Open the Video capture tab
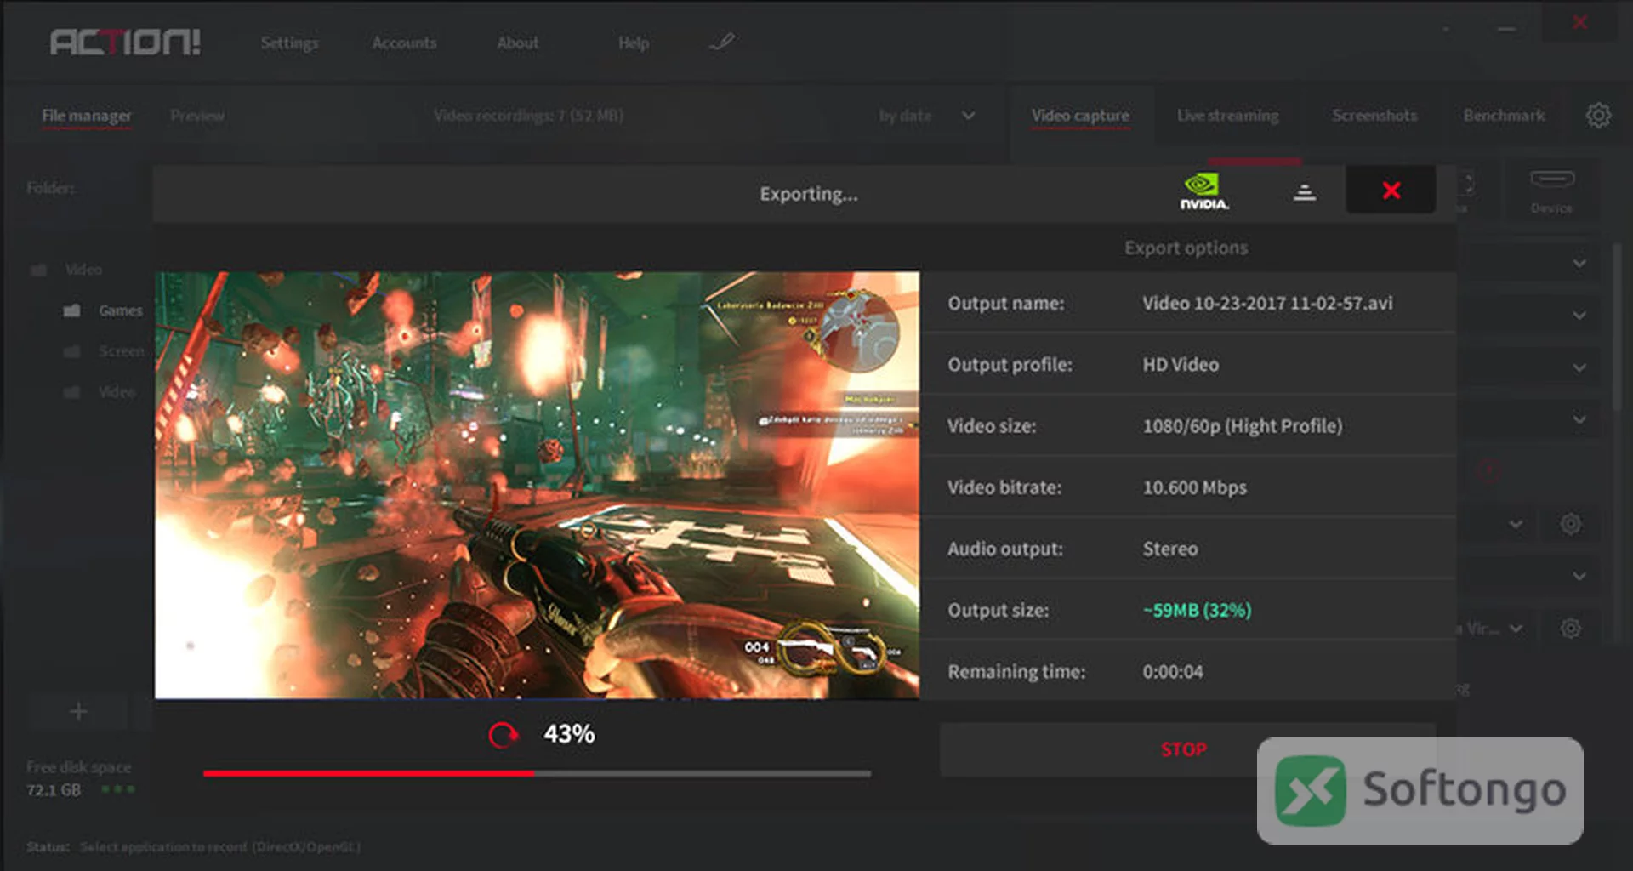 pyautogui.click(x=1080, y=116)
